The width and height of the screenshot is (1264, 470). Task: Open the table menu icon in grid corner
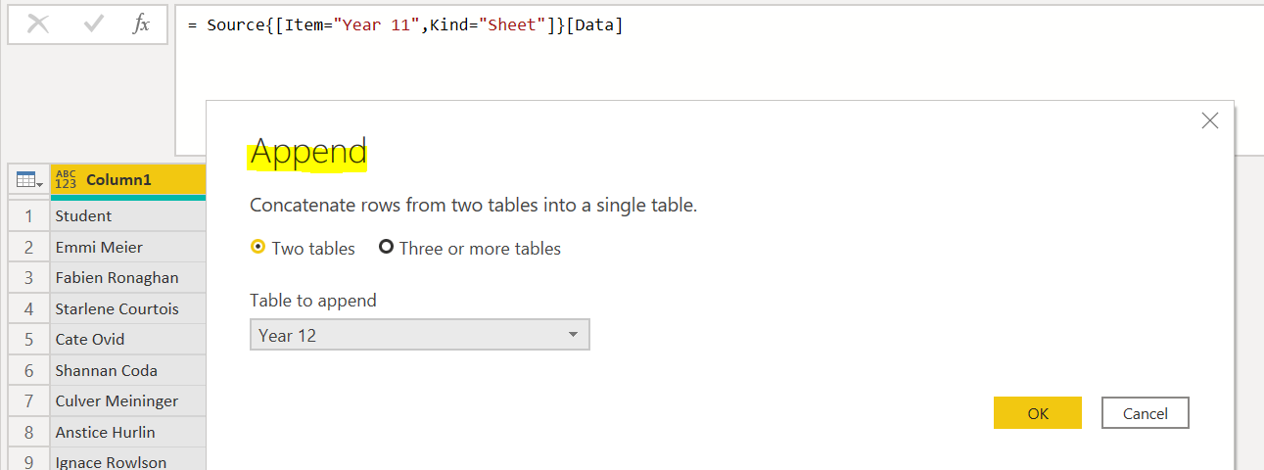coord(26,180)
